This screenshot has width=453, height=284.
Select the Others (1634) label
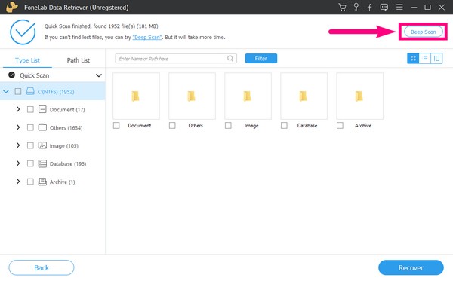(x=66, y=127)
